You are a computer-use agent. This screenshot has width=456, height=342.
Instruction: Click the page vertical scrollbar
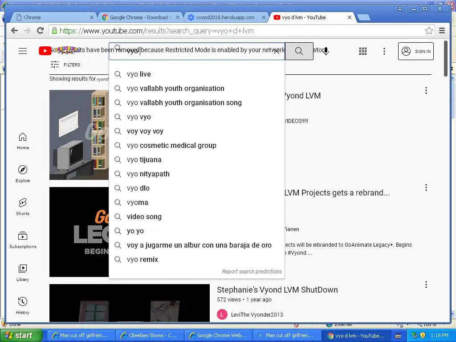[x=446, y=58]
